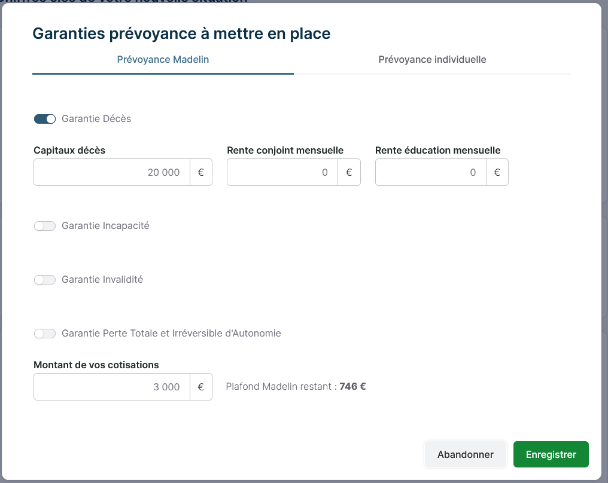
Task: Disable the Garantie Décès toggle switch
Action: [45, 119]
